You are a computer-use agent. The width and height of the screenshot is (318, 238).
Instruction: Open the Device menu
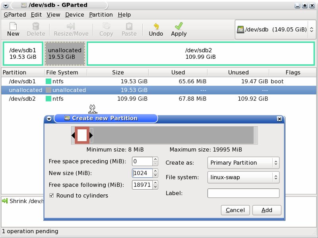[74, 15]
